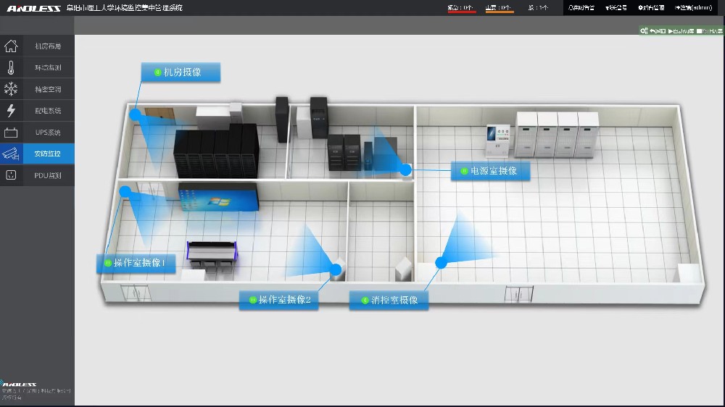725x407 pixels.
Task: Open the battery icon for UPS系统
Action: click(x=11, y=133)
